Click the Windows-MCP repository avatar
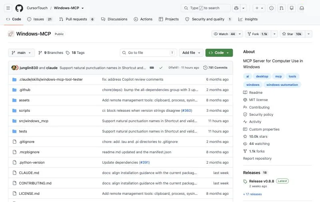320x202 pixels. click(x=11, y=34)
